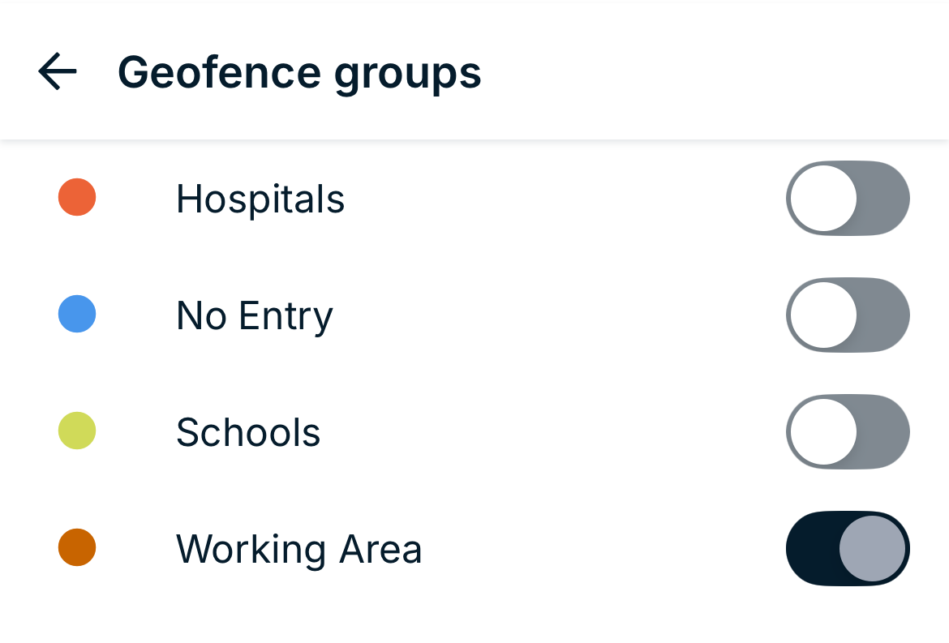Click the white knob of the Hospitals switch
This screenshot has width=949, height=643.
(823, 199)
